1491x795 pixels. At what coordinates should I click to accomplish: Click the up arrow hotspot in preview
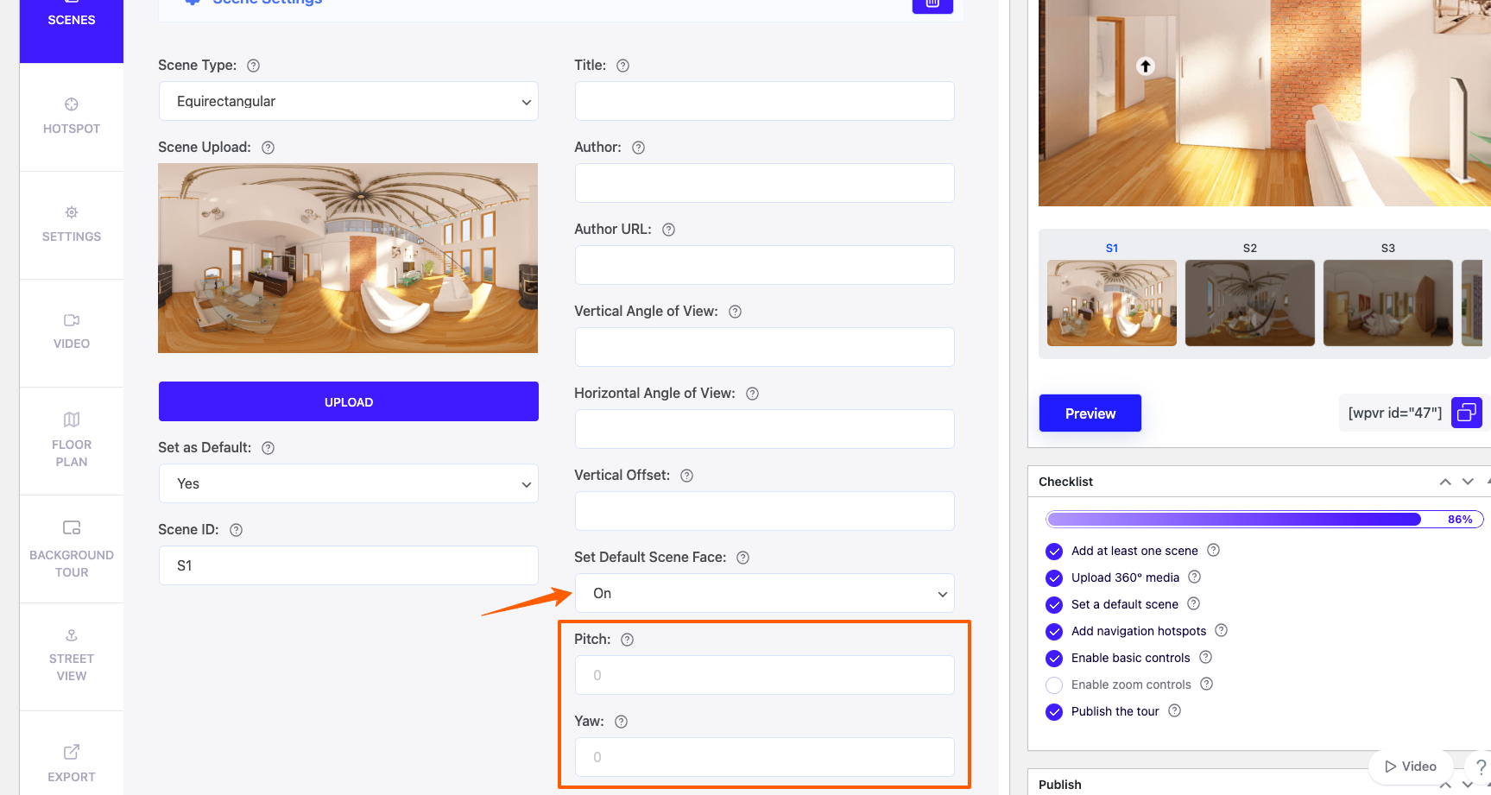[x=1145, y=66]
